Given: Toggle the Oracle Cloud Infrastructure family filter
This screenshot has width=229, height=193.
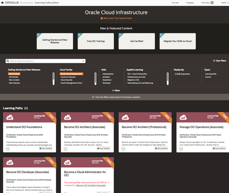Looking at the screenshot, I should (71, 74).
